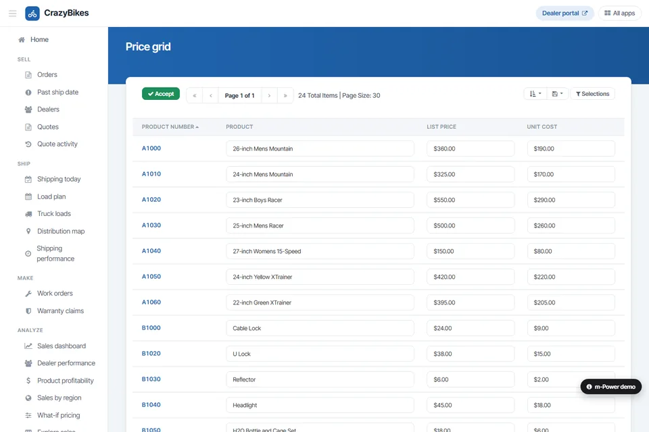Open Shipping performance clock icon
The image size is (649, 432).
28,254
